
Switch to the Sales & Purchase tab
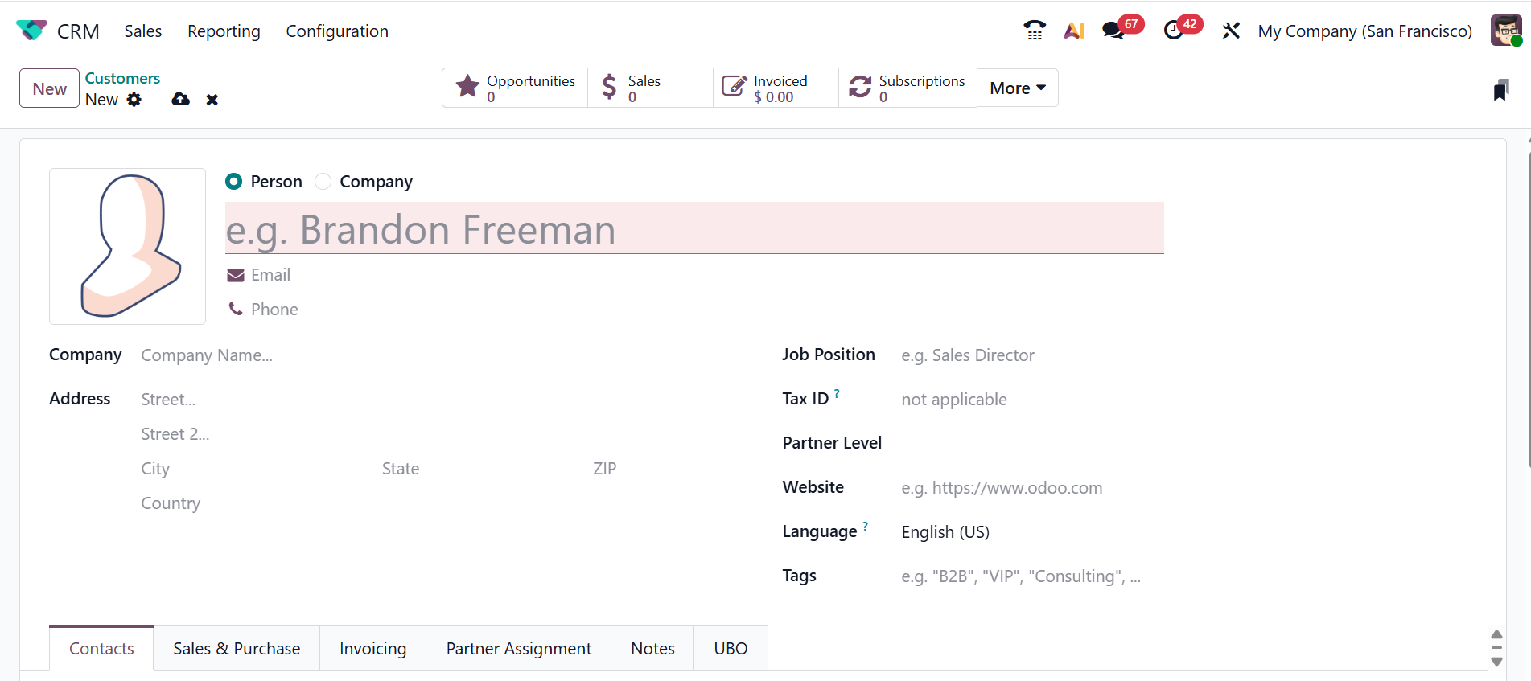point(237,648)
